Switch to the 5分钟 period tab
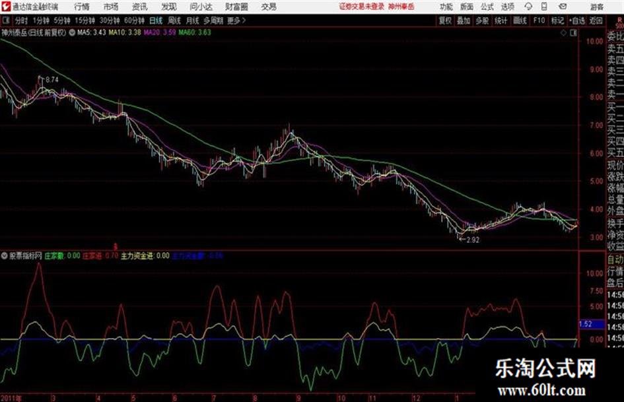This screenshot has height=402, width=624. [61, 20]
